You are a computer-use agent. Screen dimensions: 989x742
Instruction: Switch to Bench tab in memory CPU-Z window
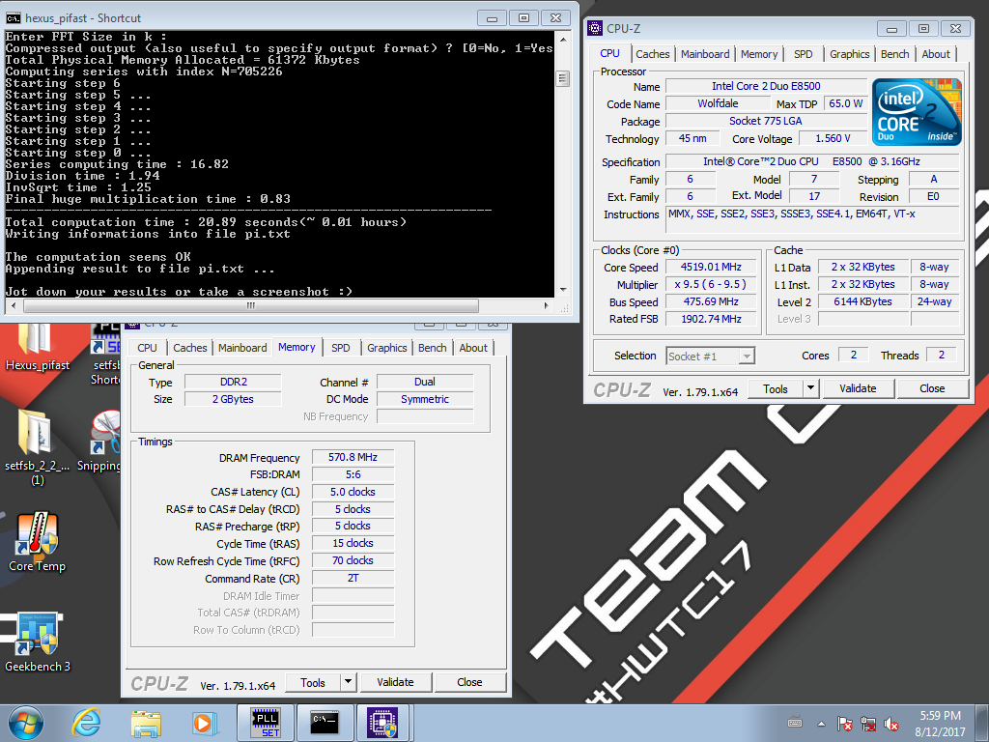pos(432,348)
